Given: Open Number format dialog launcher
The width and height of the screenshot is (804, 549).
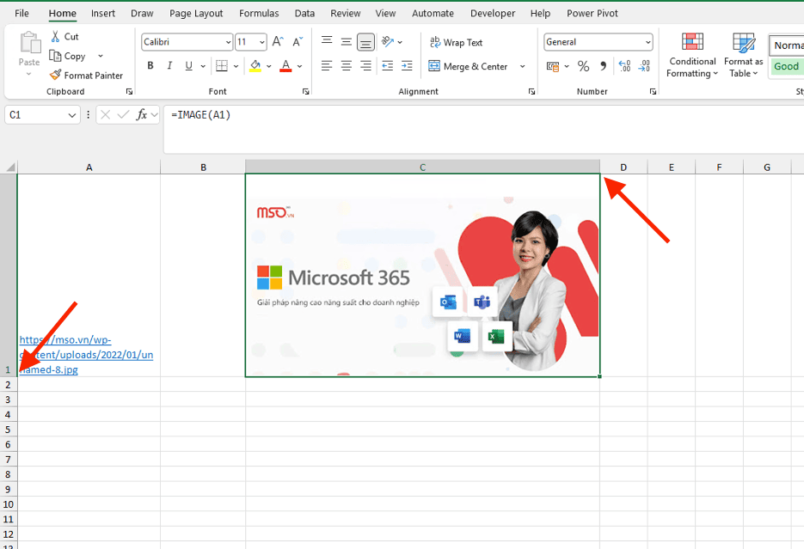Looking at the screenshot, I should click(x=653, y=92).
